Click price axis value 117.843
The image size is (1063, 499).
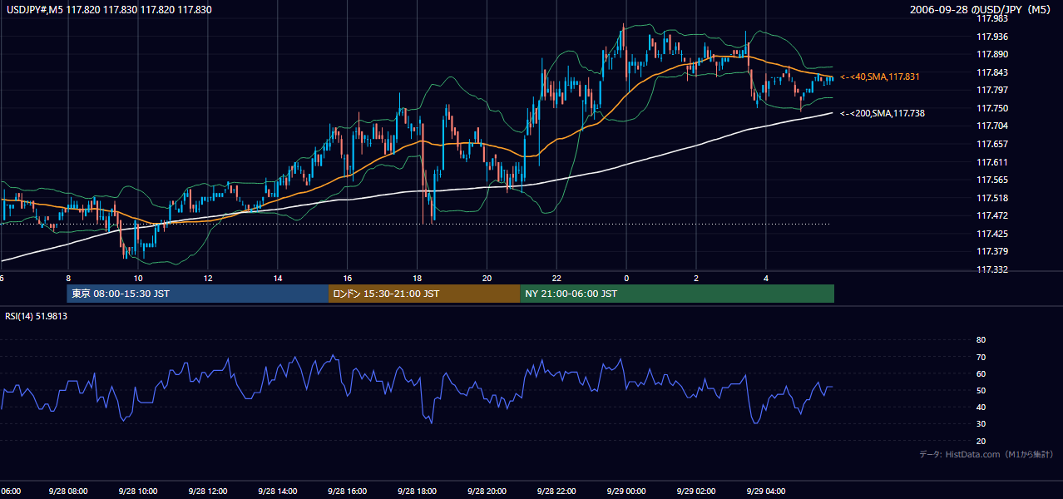pyautogui.click(x=992, y=72)
